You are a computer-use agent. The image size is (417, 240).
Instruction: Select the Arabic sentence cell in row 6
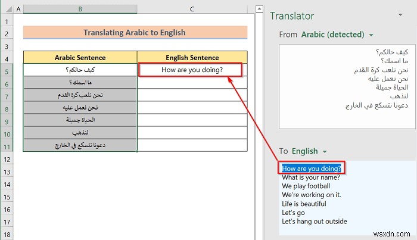point(80,82)
